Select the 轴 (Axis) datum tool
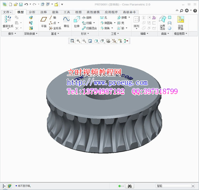This screenshot has width=199, height=190. [53, 17]
